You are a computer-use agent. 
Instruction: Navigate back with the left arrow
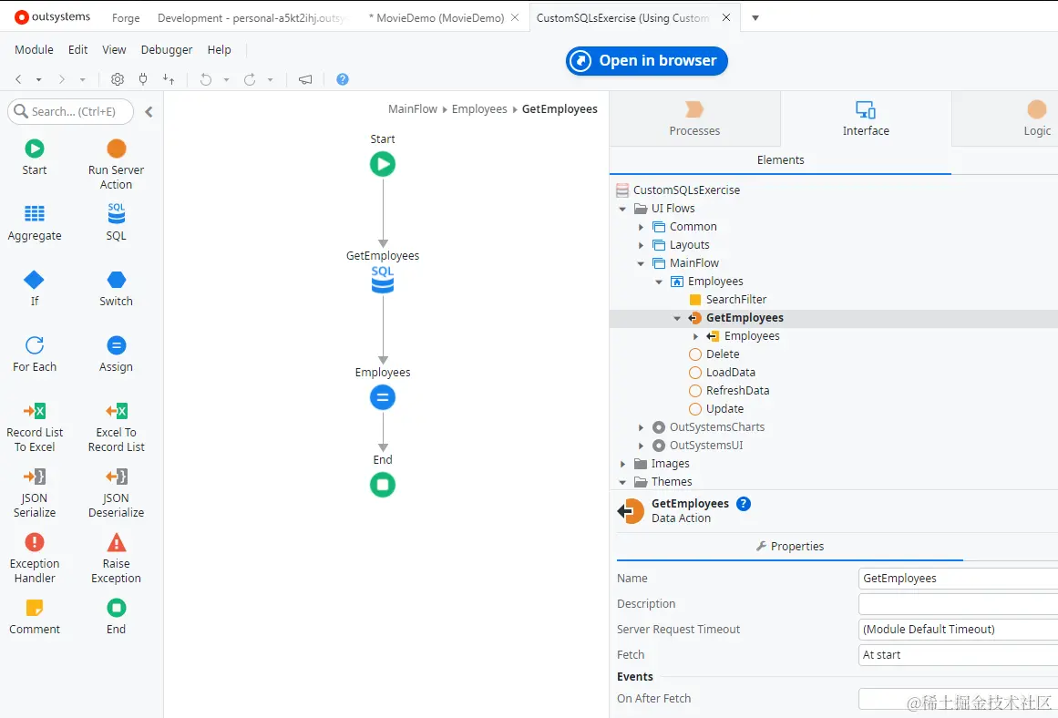[x=19, y=79]
